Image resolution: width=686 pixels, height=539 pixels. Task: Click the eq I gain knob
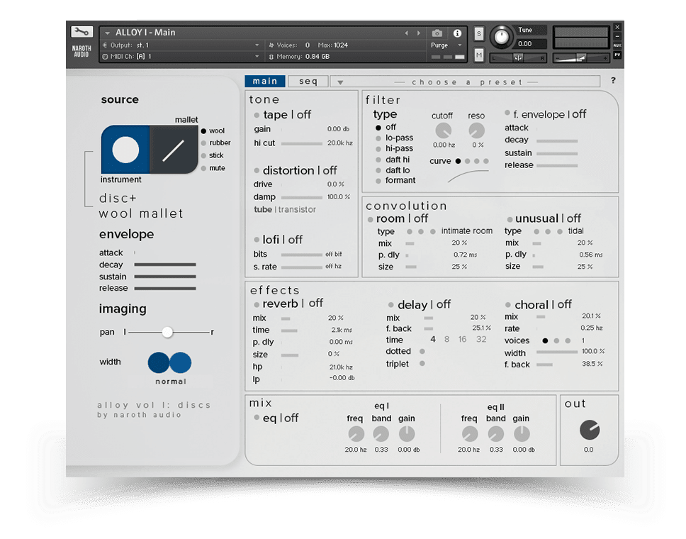407,434
